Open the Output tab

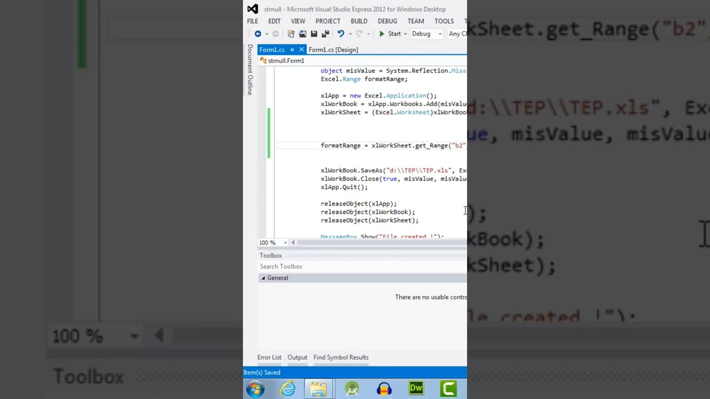297,357
